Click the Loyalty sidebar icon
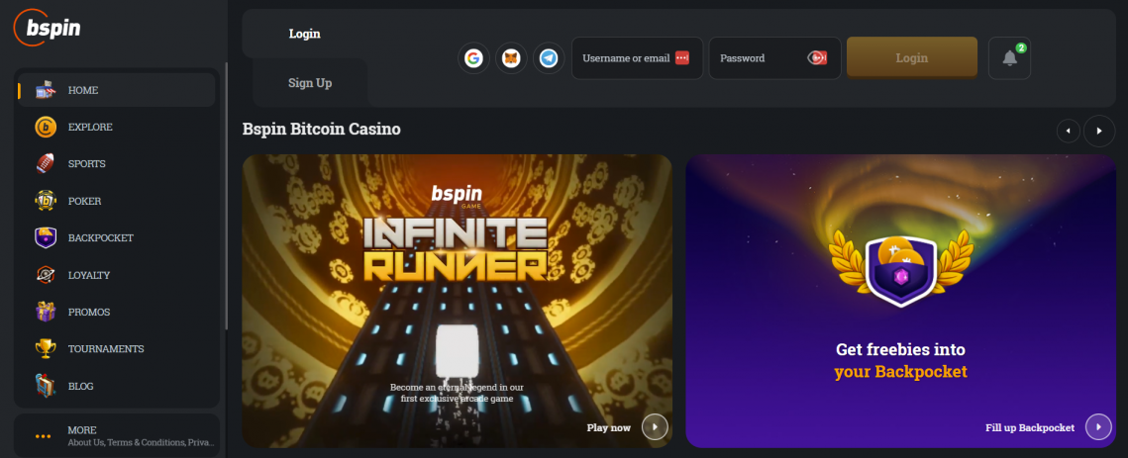 [46, 275]
